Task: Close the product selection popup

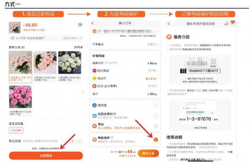Action: point(80,24)
